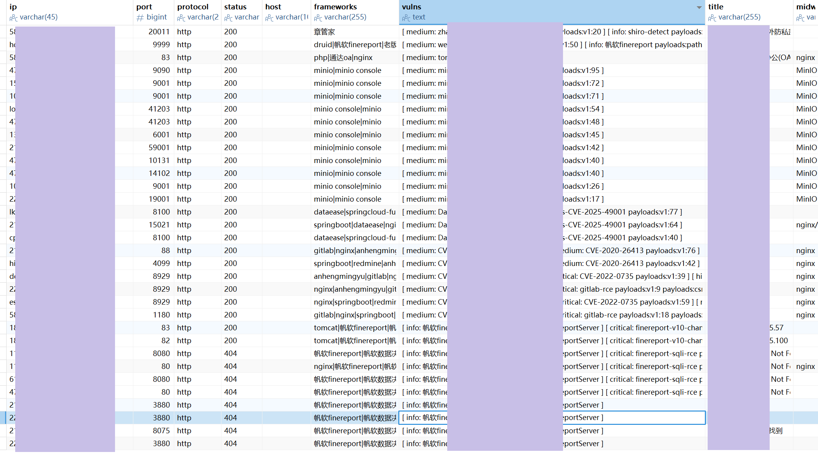This screenshot has width=818, height=459.
Task: Click the protocol column type icon
Action: click(x=181, y=18)
